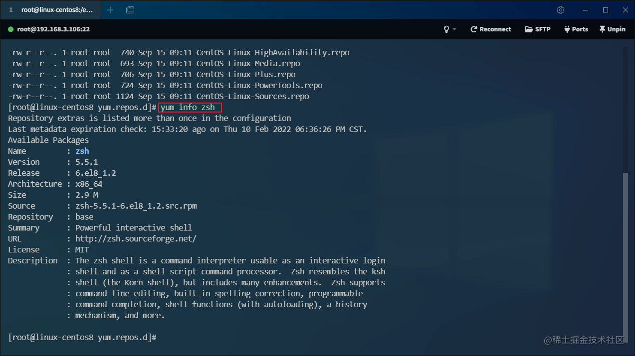635x356 pixels.
Task: Open SFTP panel
Action: pyautogui.click(x=538, y=29)
